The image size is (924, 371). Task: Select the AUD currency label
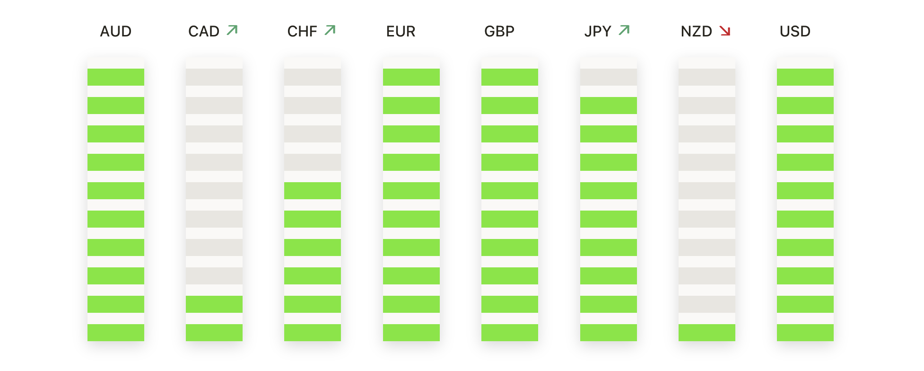(x=116, y=32)
